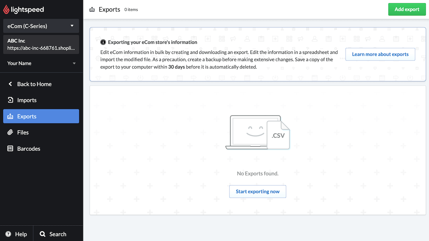
Task: Navigate Back to Home
Action: (34, 84)
